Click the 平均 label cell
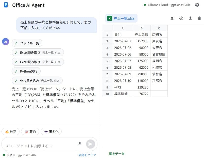 click(x=123, y=87)
